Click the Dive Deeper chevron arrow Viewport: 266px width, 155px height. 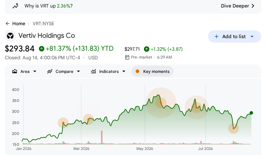(253, 6)
